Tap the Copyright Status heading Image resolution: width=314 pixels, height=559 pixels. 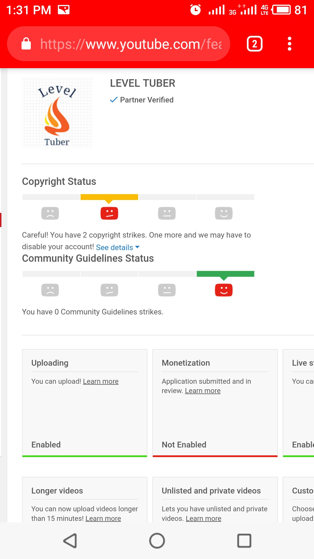(x=59, y=181)
